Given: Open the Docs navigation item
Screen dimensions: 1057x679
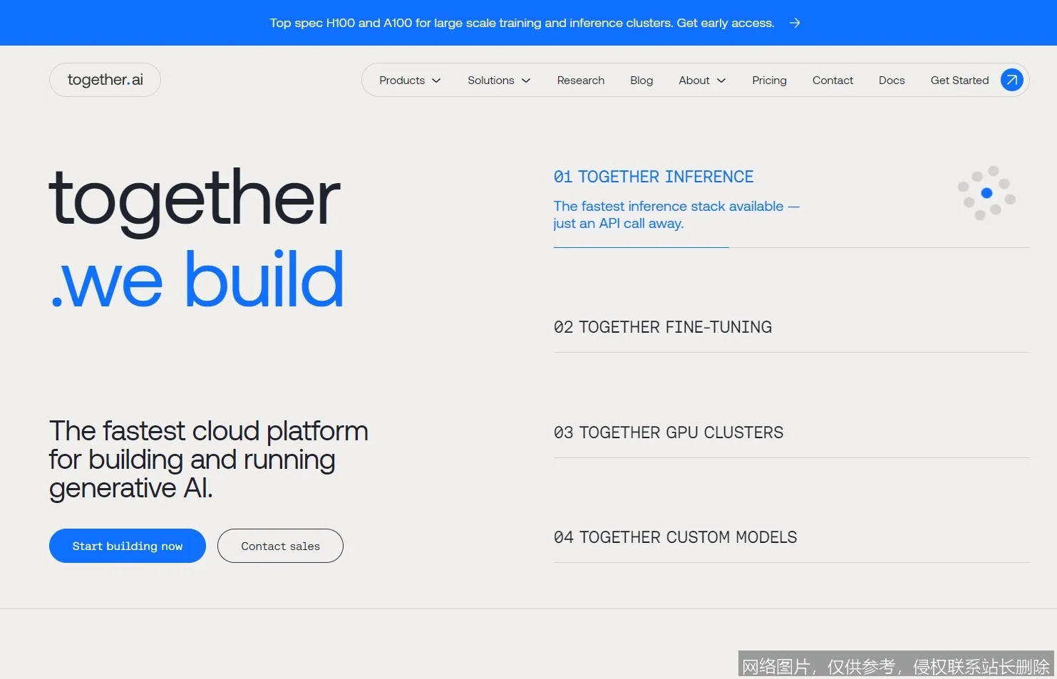Looking at the screenshot, I should (x=891, y=80).
